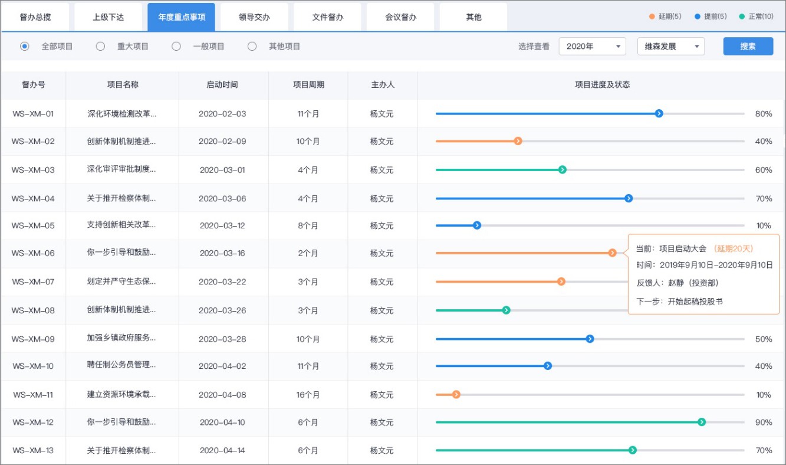The height and width of the screenshot is (465, 786).
Task: Click the WS-XM-06 cell
Action: tap(33, 254)
